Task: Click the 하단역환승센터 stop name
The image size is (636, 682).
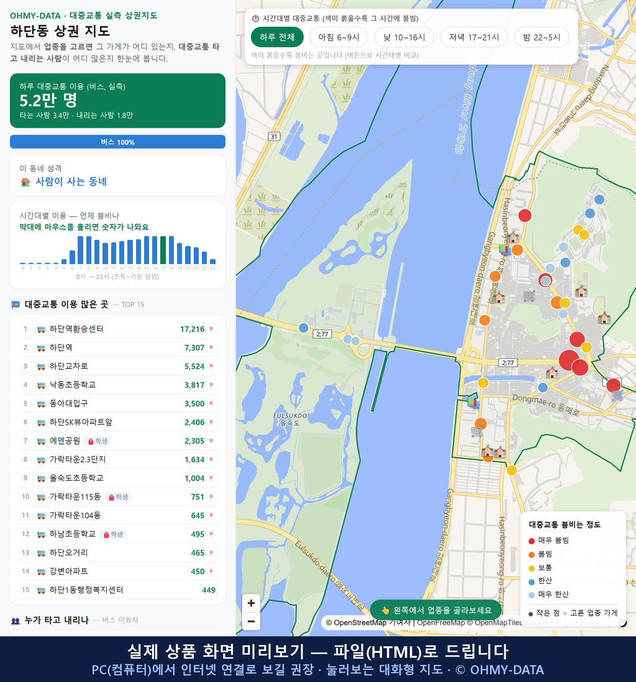Action: (x=76, y=329)
